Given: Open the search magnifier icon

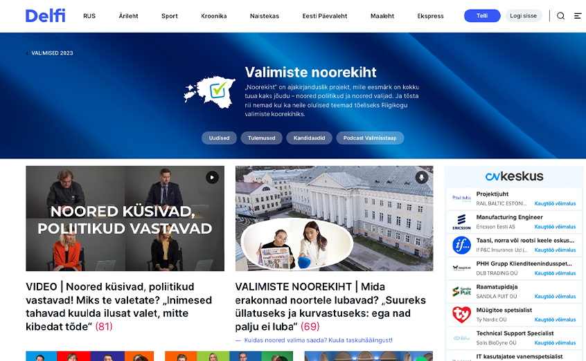Looking at the screenshot, I should pos(560,16).
